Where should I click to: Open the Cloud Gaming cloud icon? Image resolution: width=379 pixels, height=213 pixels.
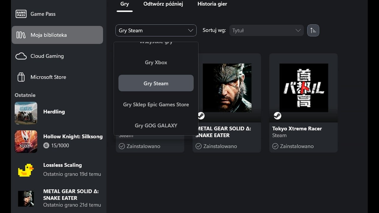point(21,56)
